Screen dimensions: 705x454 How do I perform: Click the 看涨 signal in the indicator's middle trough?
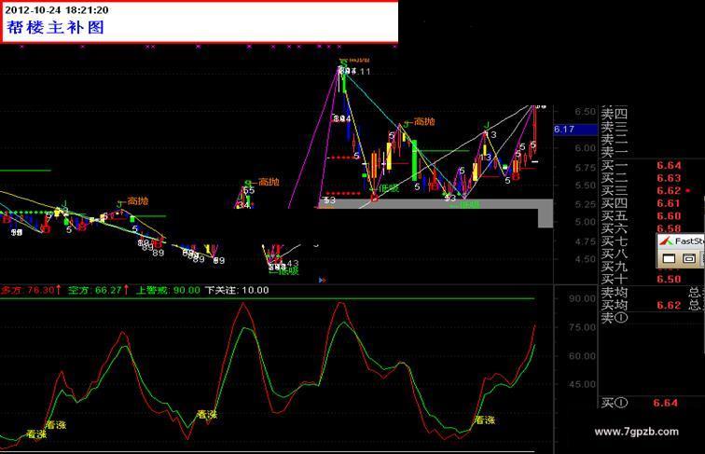point(207,414)
